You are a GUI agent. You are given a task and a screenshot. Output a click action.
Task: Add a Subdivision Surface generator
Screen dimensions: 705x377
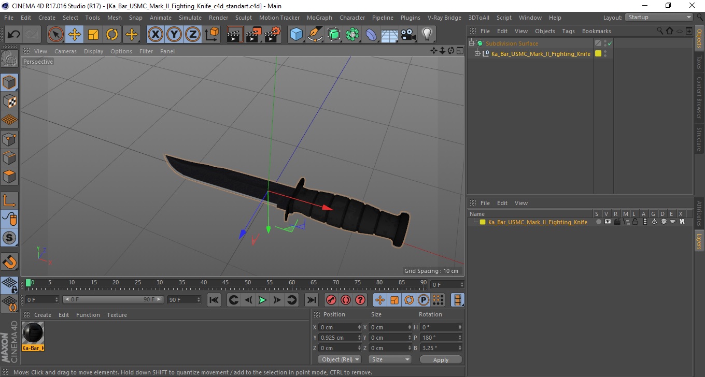[x=334, y=35]
